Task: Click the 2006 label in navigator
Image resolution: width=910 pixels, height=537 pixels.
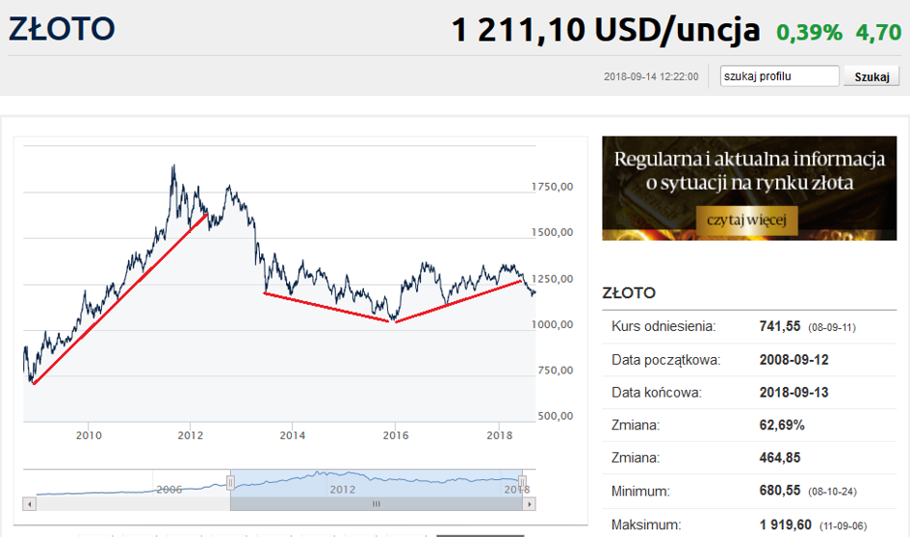Action: click(169, 490)
